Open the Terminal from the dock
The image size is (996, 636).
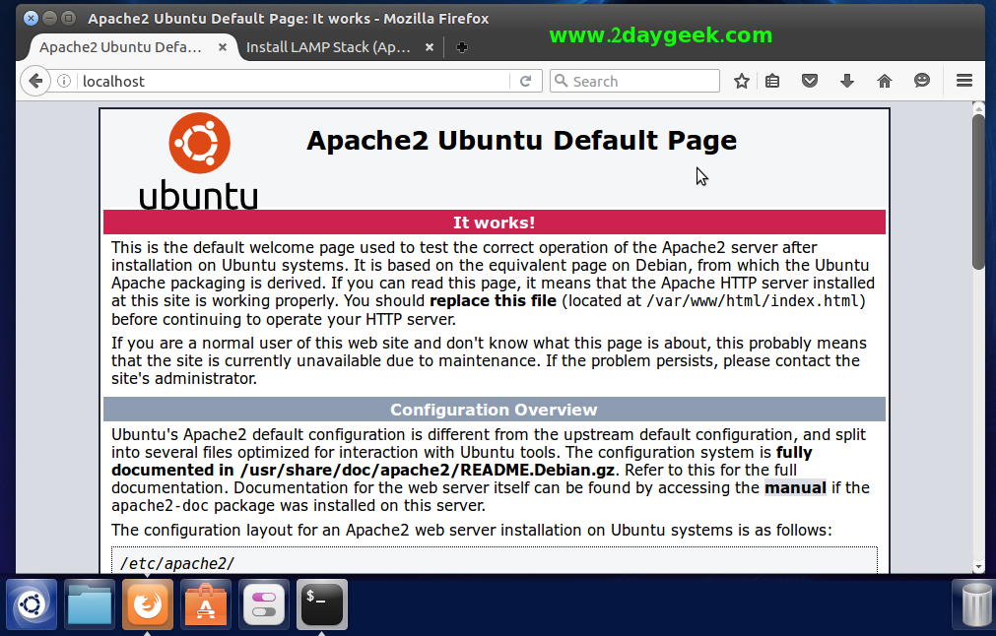(322, 604)
